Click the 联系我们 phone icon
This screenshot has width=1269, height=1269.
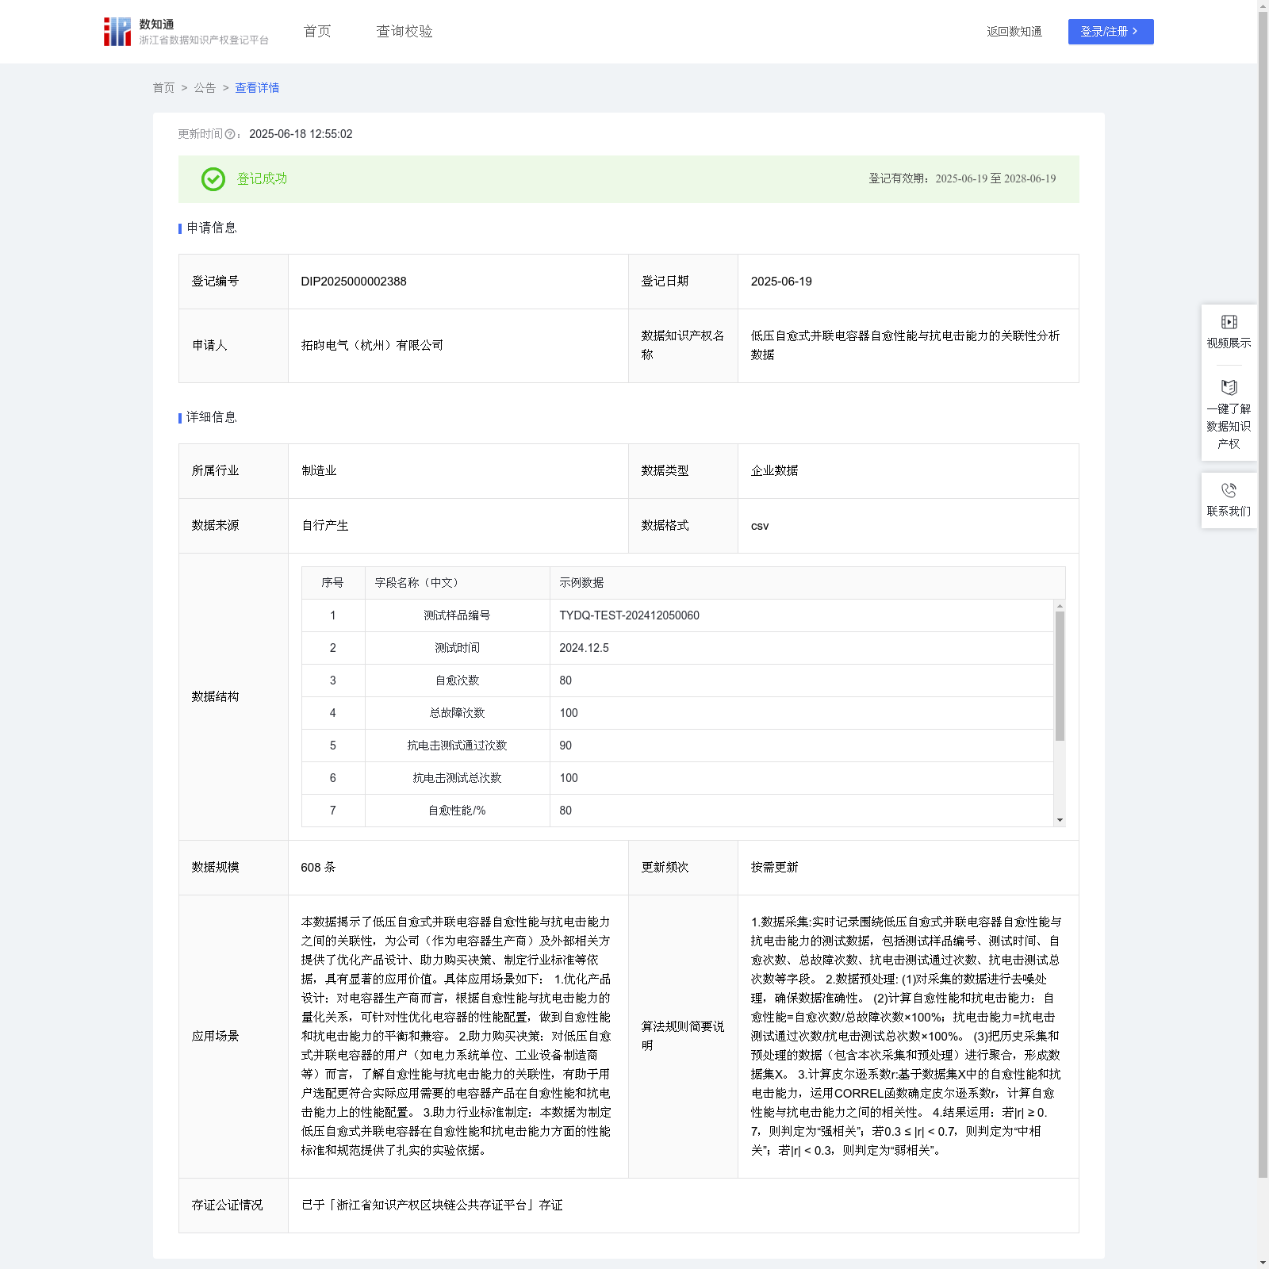point(1229,491)
